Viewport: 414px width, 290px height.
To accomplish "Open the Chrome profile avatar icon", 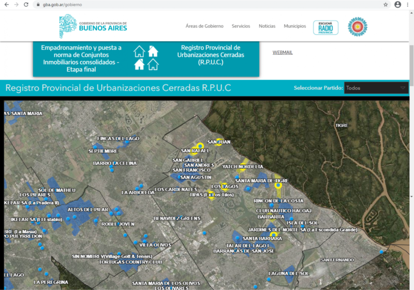I will [x=397, y=5].
